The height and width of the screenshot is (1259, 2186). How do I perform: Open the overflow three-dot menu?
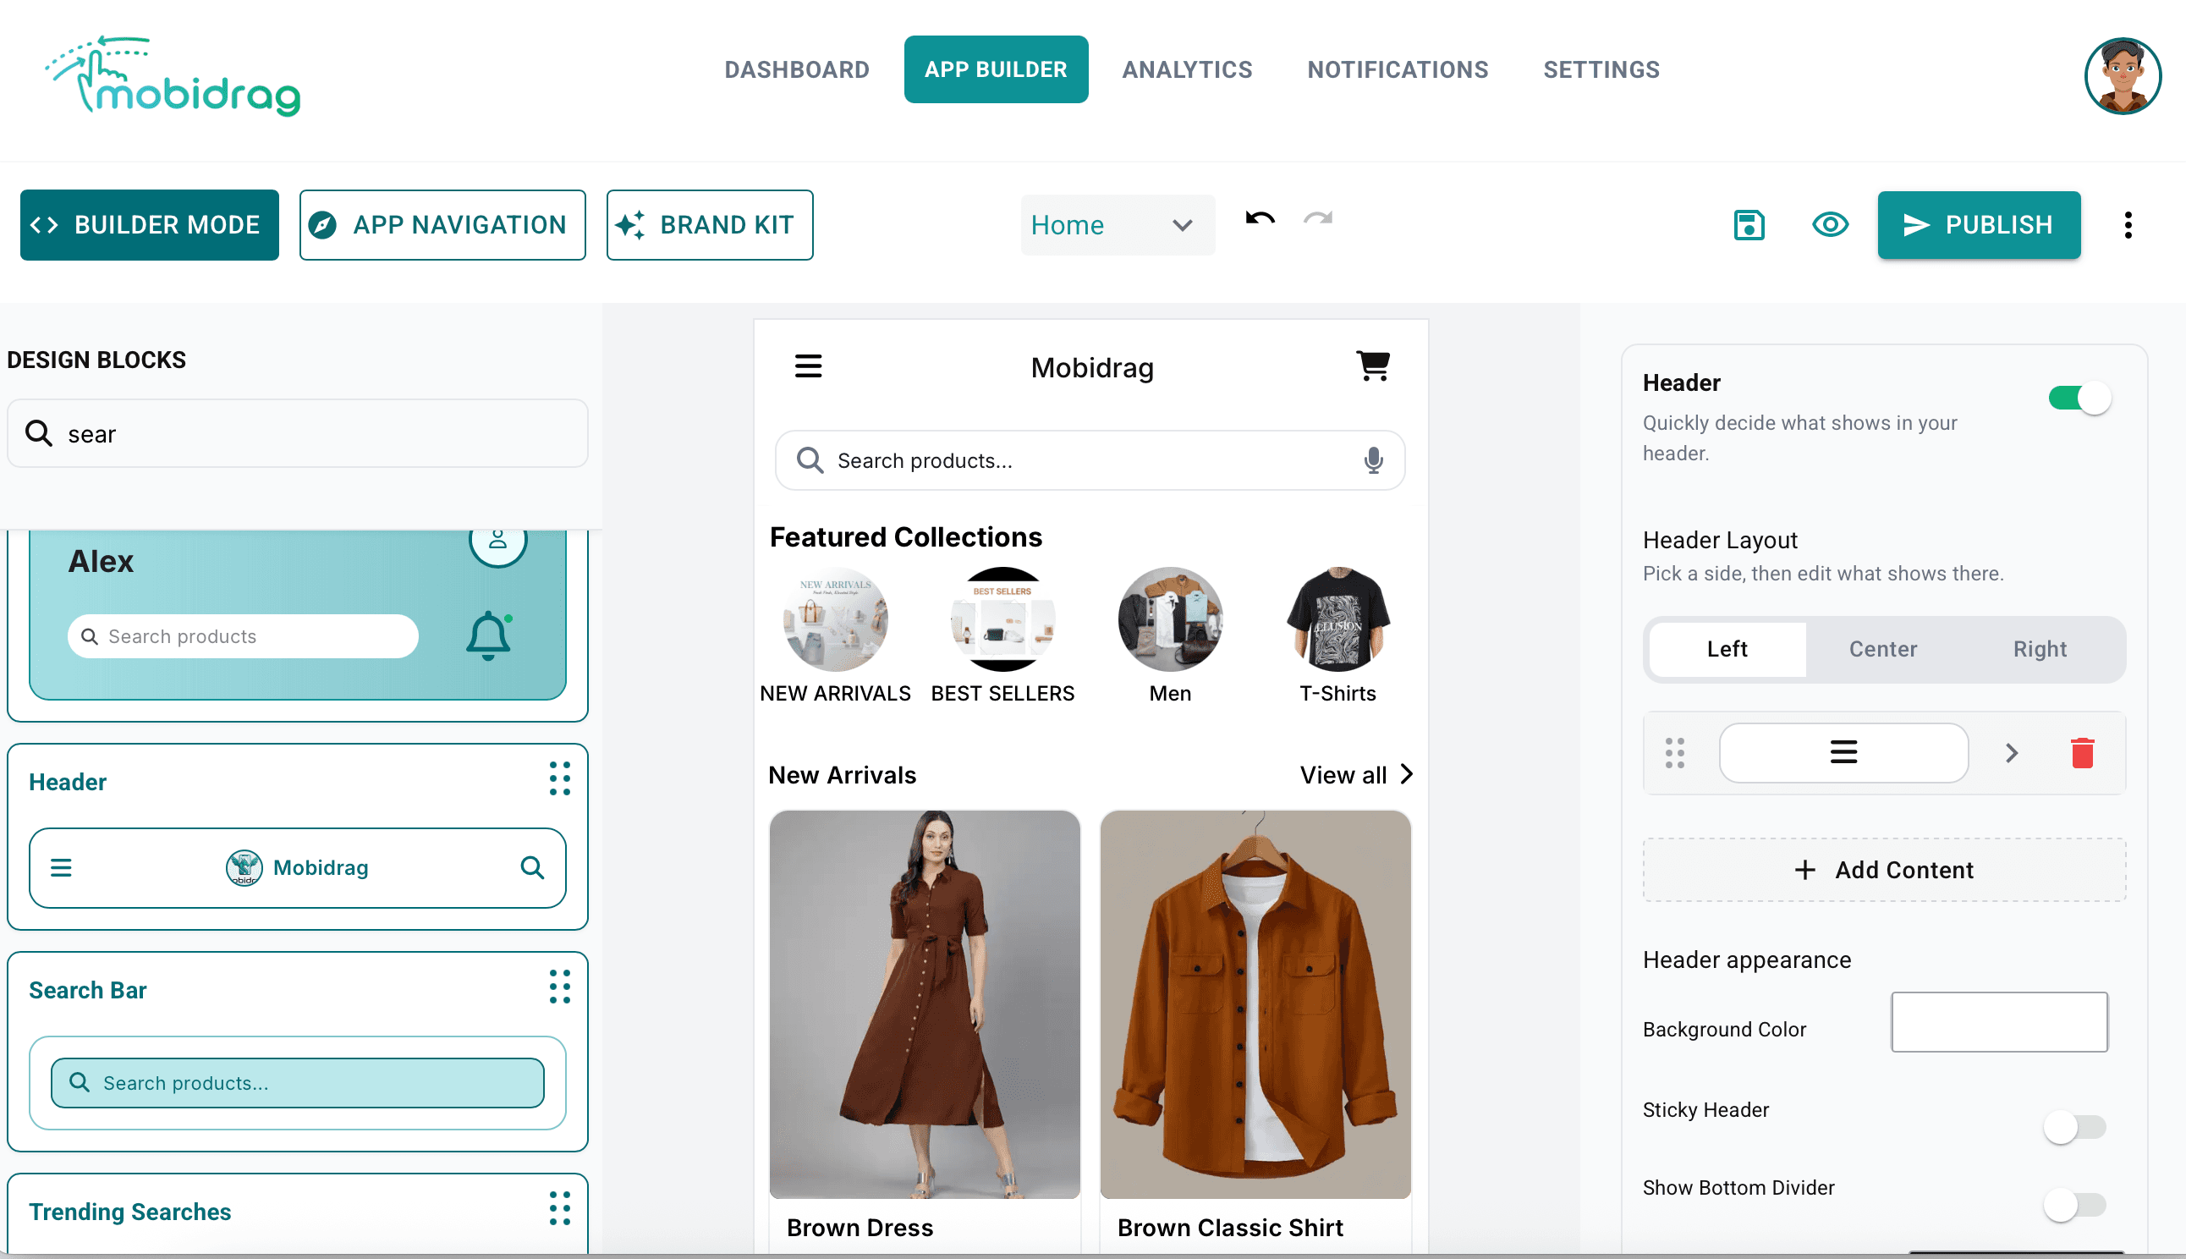(x=2128, y=225)
